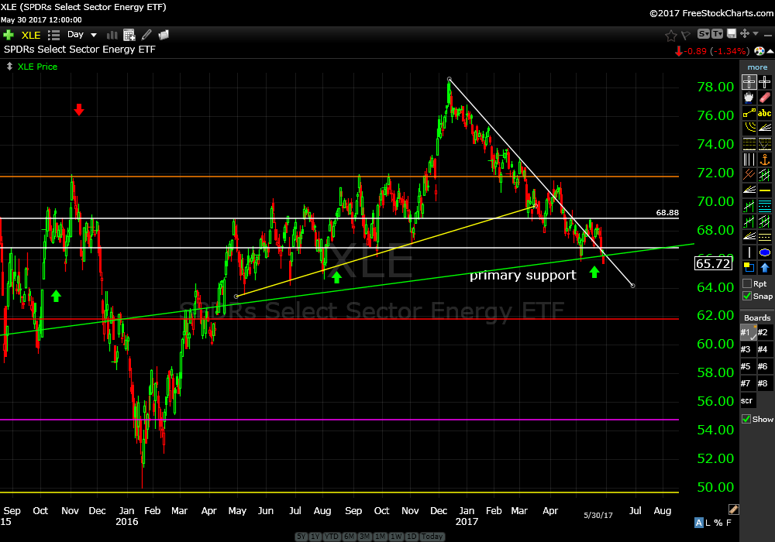Click the green plus add symbol icon

point(9,35)
